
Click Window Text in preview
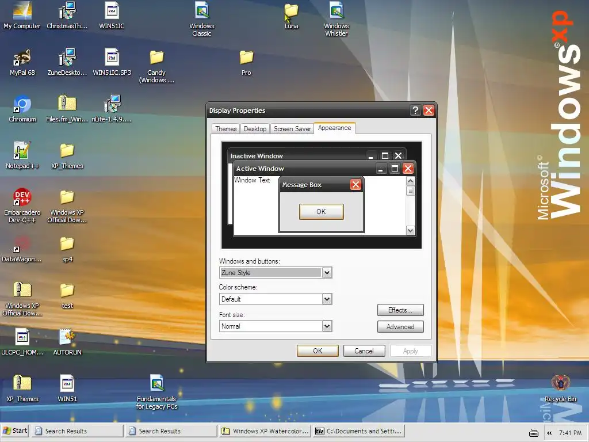click(x=252, y=180)
